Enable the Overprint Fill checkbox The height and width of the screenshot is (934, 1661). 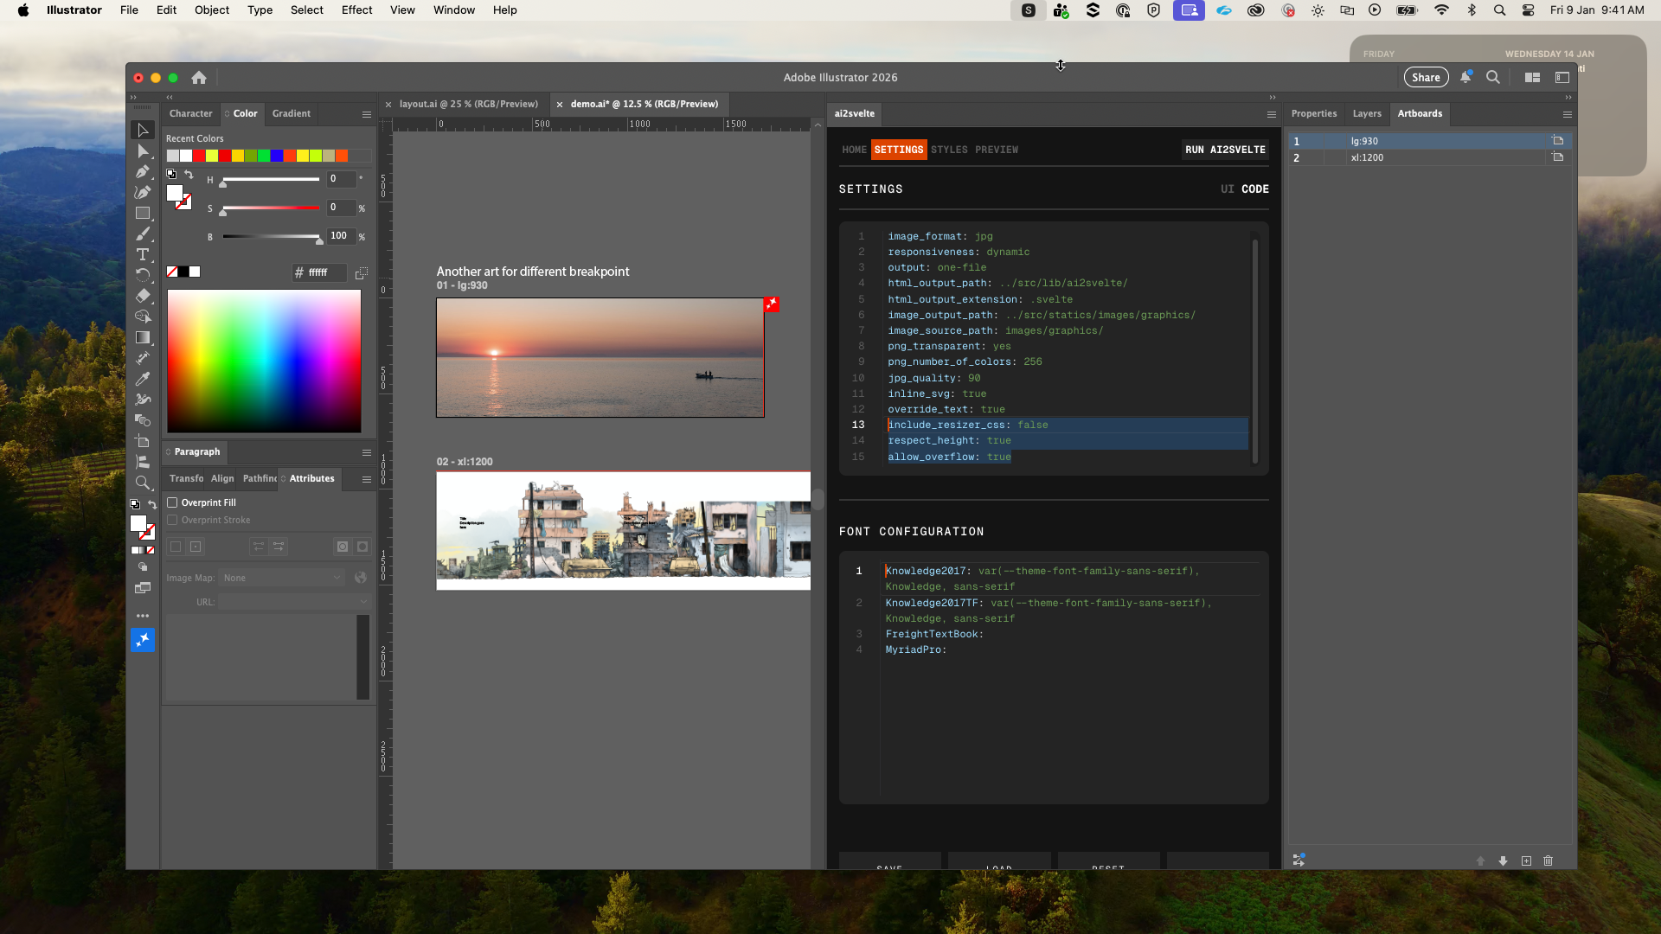point(172,502)
